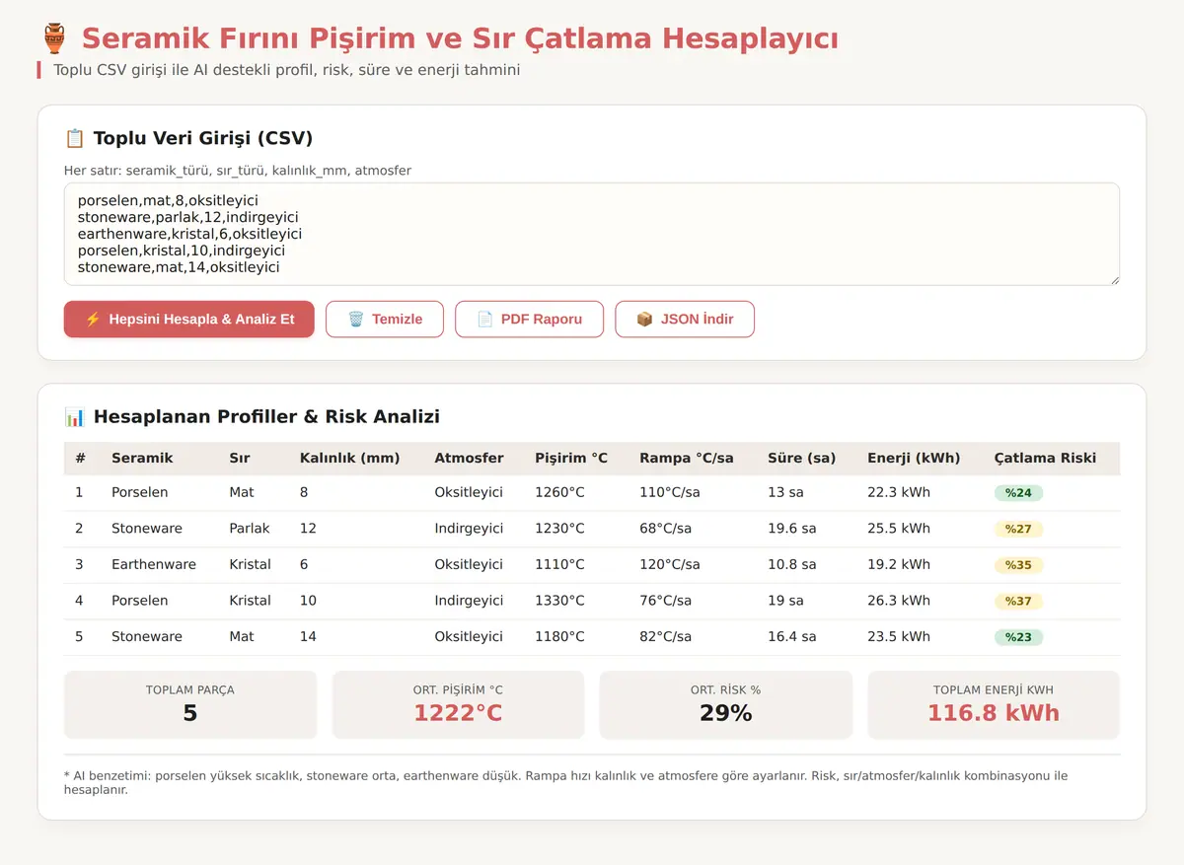The width and height of the screenshot is (1184, 865).
Task: Click the bar chart icon beside Hesaplanan Profiller
Action: pyautogui.click(x=74, y=416)
